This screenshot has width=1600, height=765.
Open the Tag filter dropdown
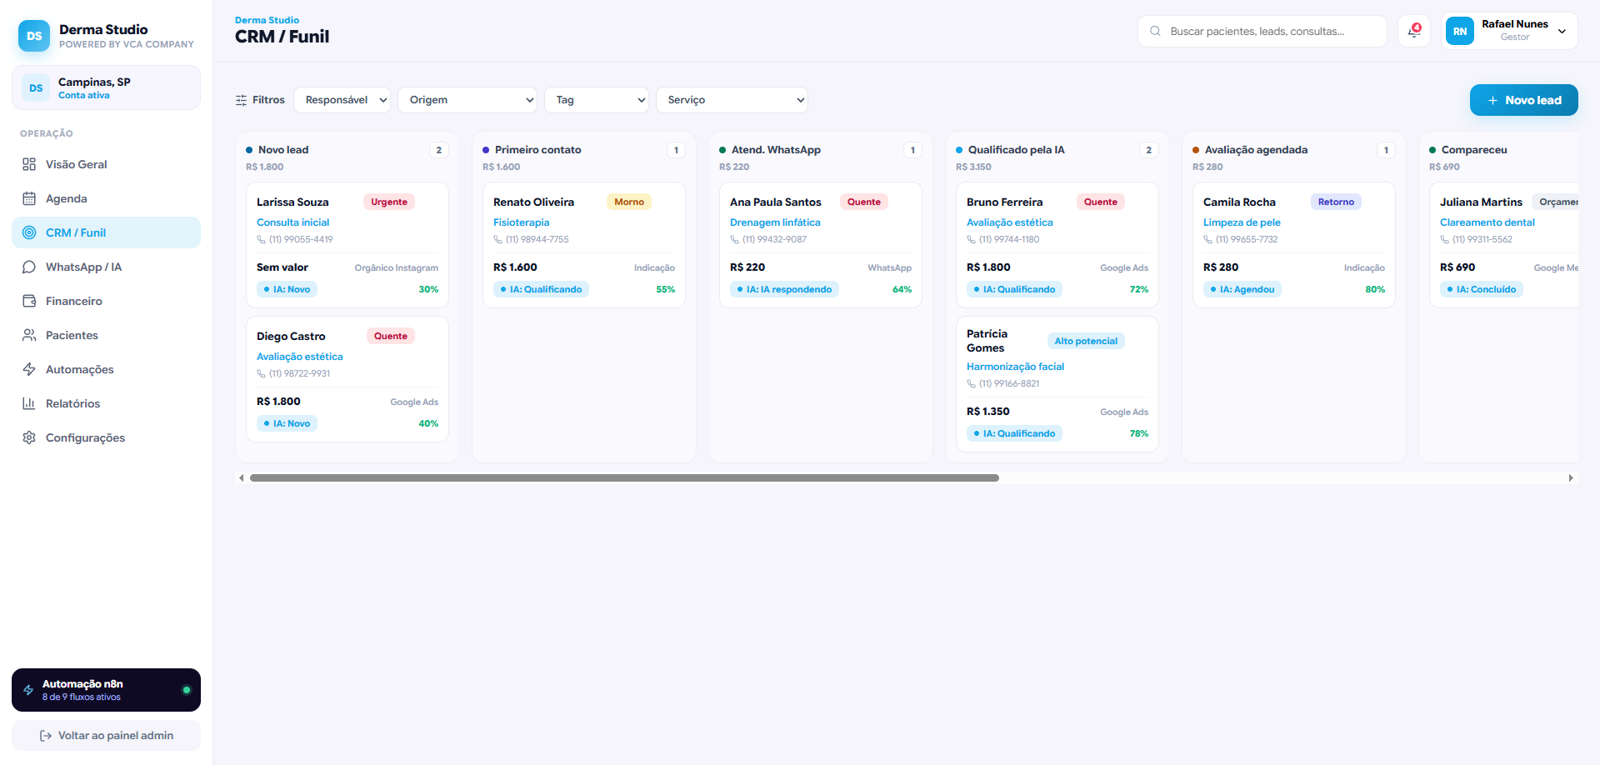(x=597, y=100)
